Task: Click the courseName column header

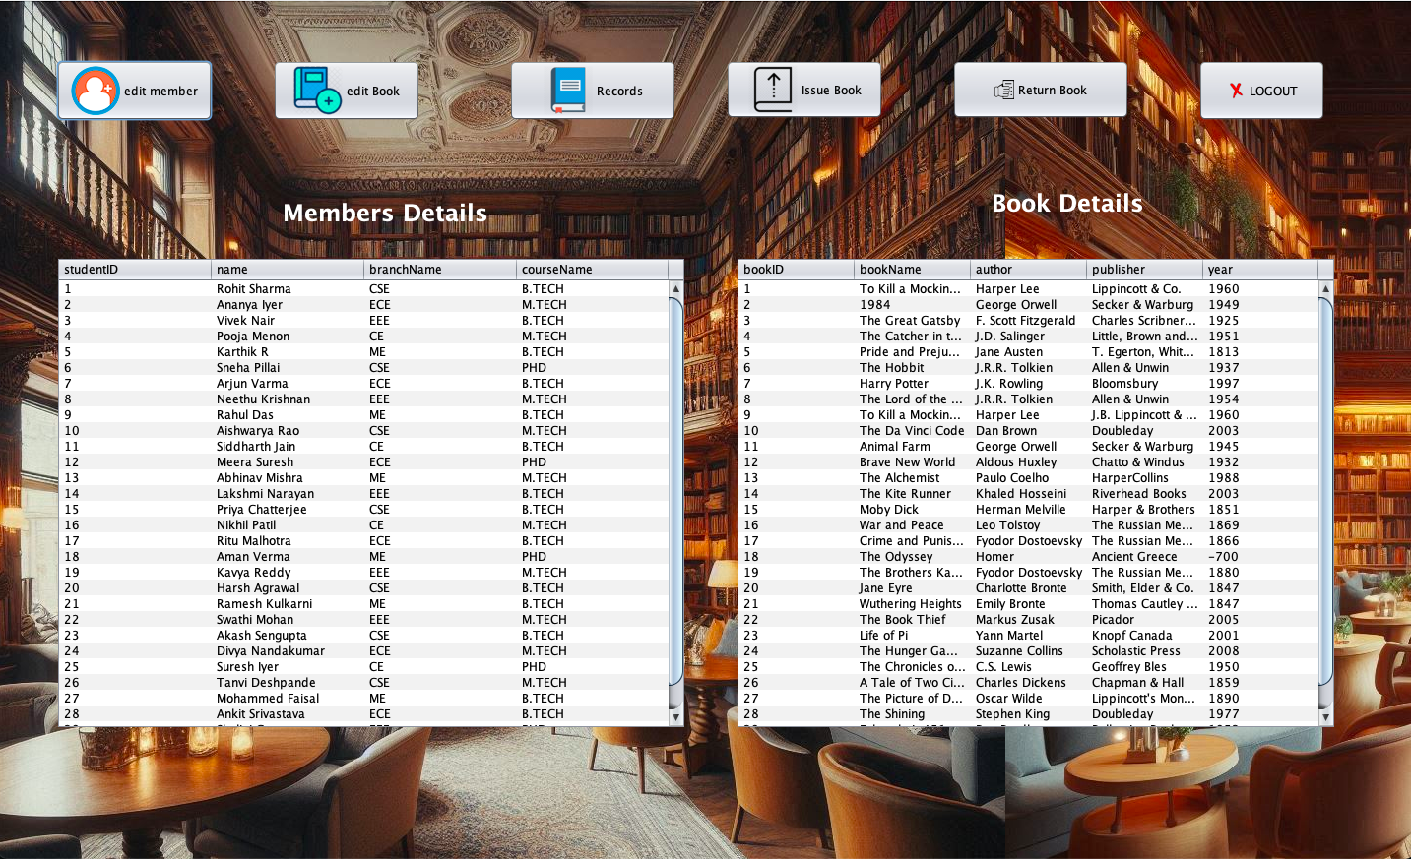Action: [593, 270]
